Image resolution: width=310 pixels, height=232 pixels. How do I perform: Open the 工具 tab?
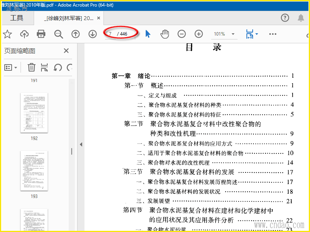click(x=17, y=18)
